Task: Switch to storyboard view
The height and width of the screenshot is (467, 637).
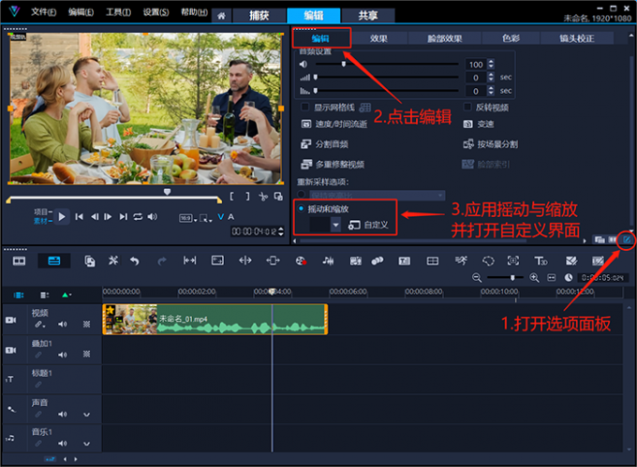Action: click(x=19, y=261)
